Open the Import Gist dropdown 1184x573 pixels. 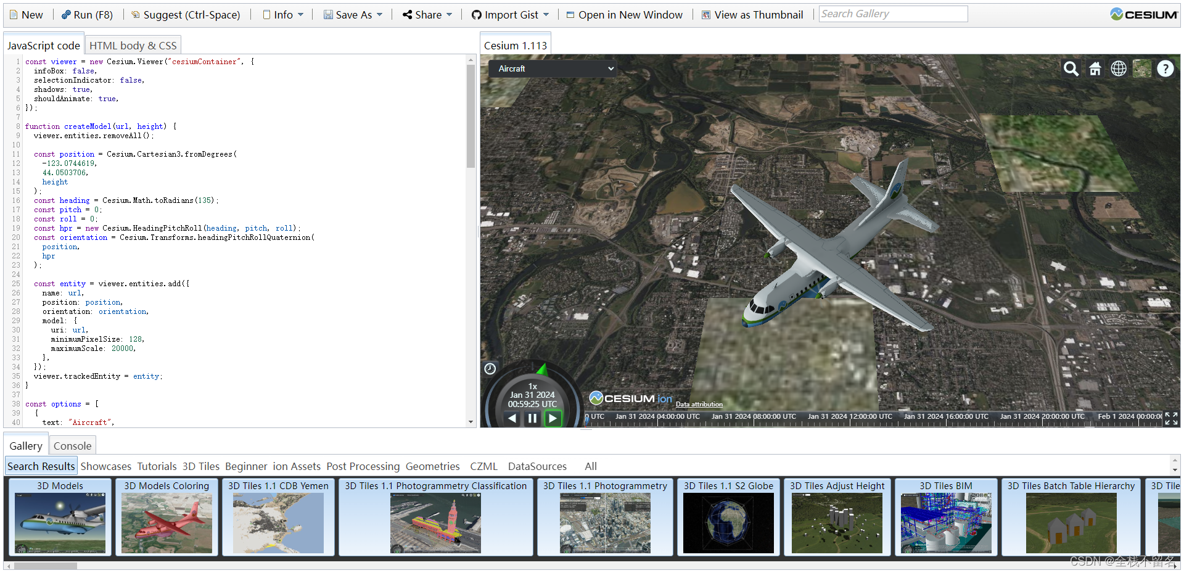510,15
